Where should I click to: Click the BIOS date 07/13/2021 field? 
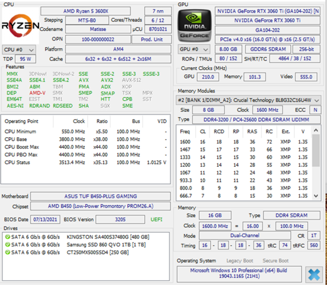pyautogui.click(x=45, y=220)
